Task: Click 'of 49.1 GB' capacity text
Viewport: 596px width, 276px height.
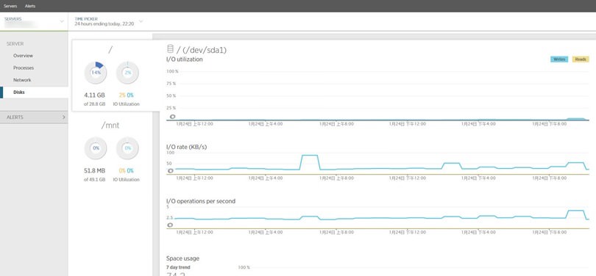Action: point(94,180)
